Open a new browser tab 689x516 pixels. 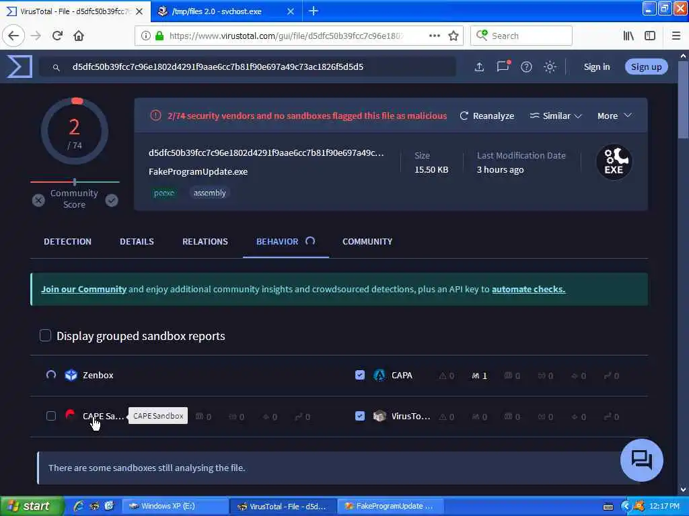pos(314,11)
